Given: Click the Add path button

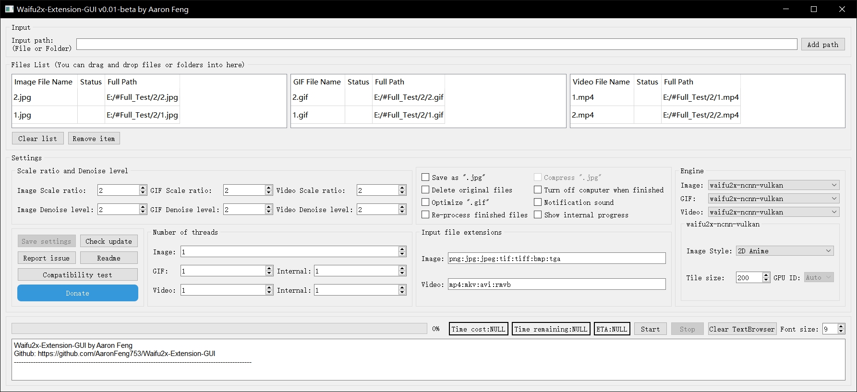Looking at the screenshot, I should pyautogui.click(x=822, y=45).
